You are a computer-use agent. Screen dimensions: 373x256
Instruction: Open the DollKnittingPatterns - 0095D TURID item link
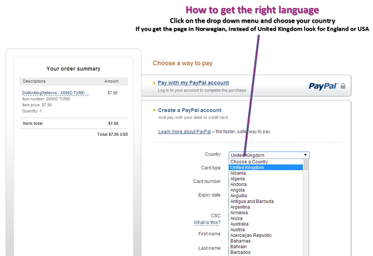(56, 93)
